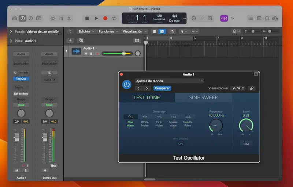This screenshot has width=293, height=187.
Task: Adjust the vertical zoom slider
Action: 253,31
